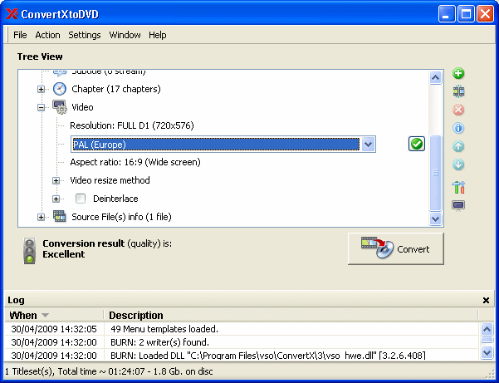The width and height of the screenshot is (499, 383).
Task: Click the partially visible Subtitle speech bubble icon
Action: (60, 73)
